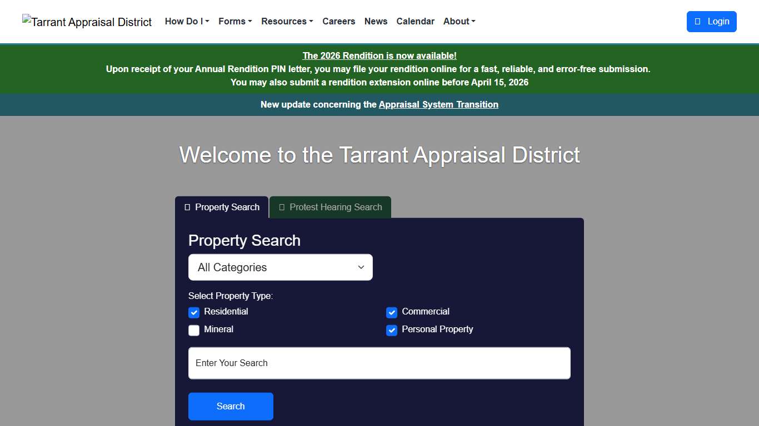Click the Tarrant Appraisal District logo
759x426 pixels.
tap(87, 22)
